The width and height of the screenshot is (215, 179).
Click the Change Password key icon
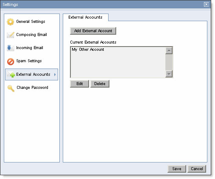point(11,88)
